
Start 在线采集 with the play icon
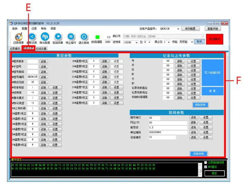click(x=58, y=37)
